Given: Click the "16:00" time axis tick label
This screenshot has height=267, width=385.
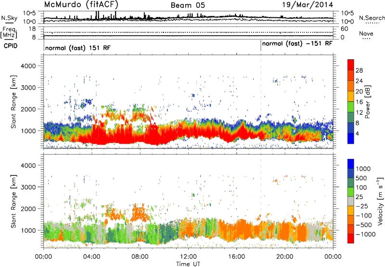Looking at the screenshot, I should coord(236,257).
